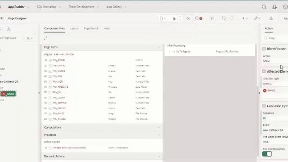Click the Go button next to page number

click(x=188, y=18)
